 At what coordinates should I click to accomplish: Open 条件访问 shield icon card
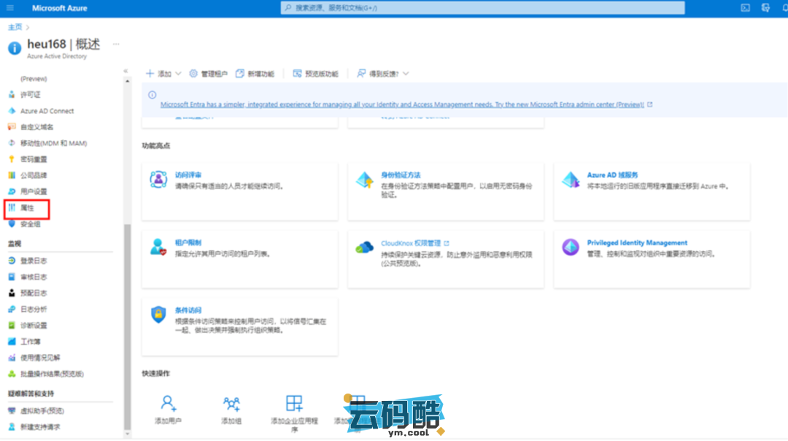click(158, 315)
